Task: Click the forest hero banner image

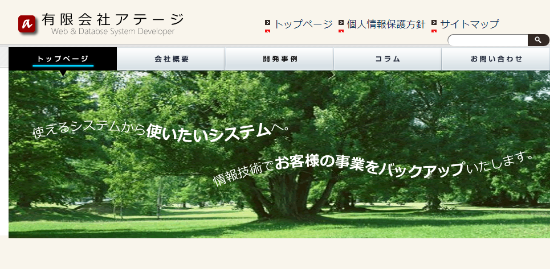Action: [x=279, y=171]
